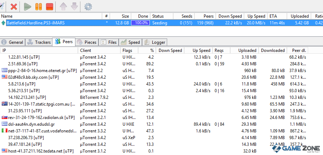Sort torrents by Seeds column
Viewport: 323px width, 155px height.
(x=184, y=16)
